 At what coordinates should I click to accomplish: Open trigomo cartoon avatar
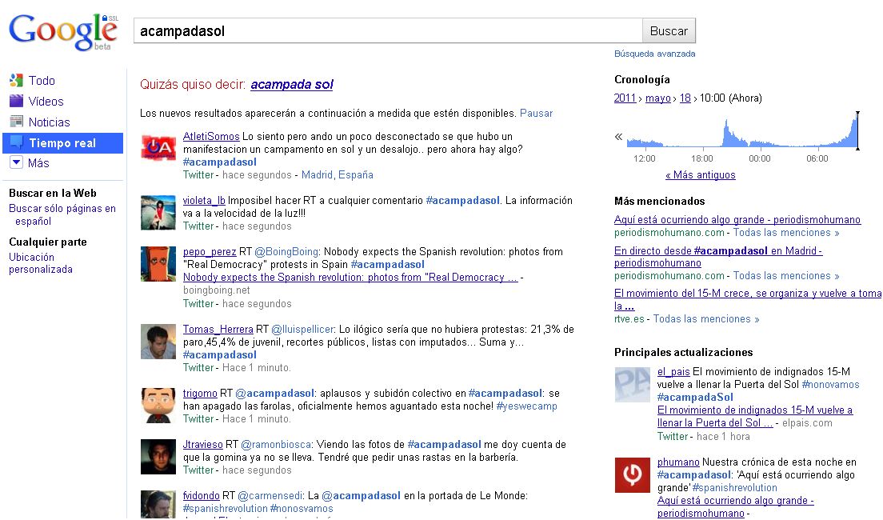[158, 405]
